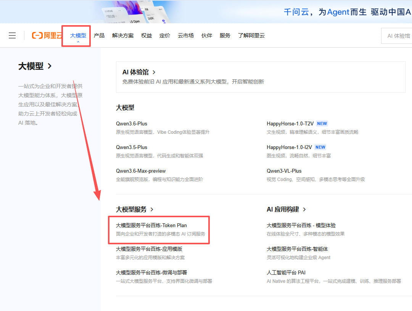Open 人工智能平台 PAI link
412x311 pixels.
(286, 273)
